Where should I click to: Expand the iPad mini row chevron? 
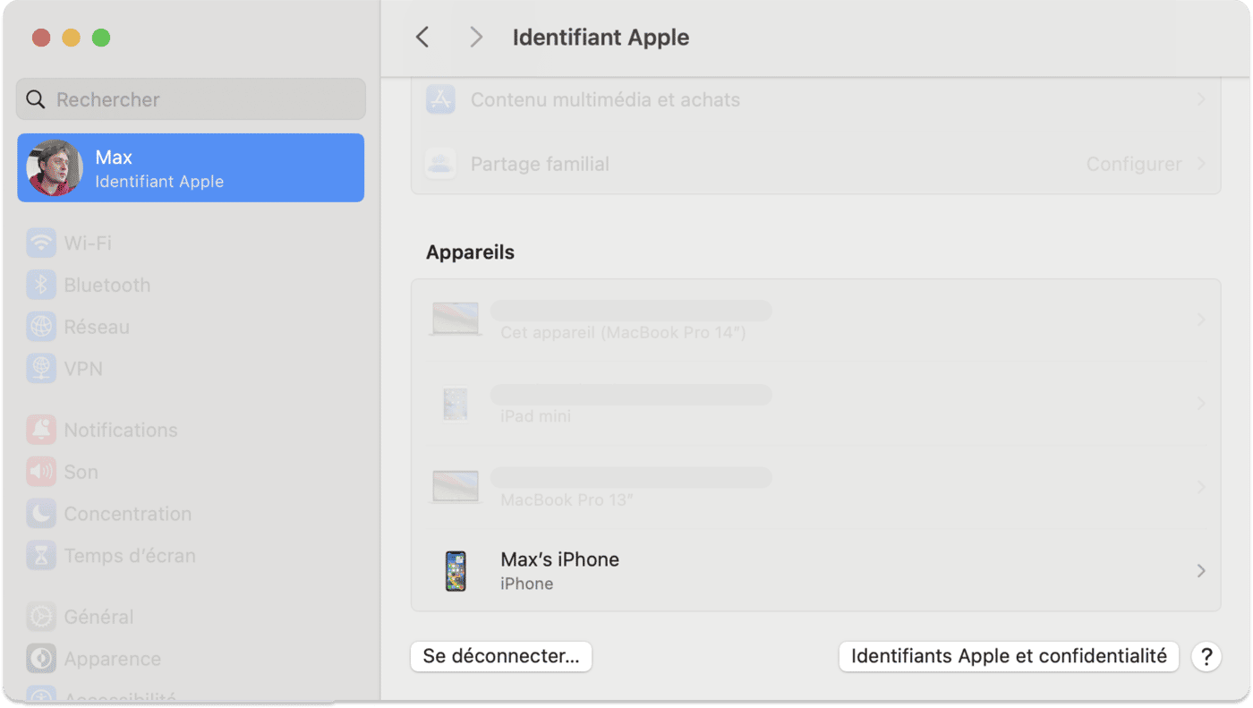(1201, 404)
